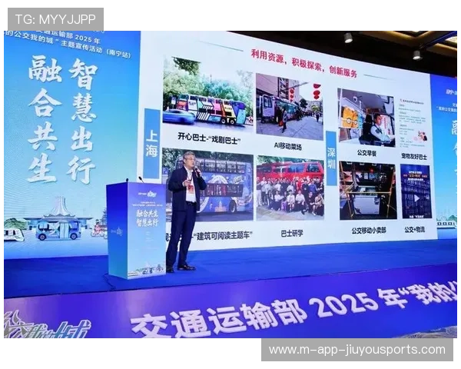Click the red slide title 利用资源，积极探索，创新服务
This screenshot has width=461, height=369.
click(304, 64)
